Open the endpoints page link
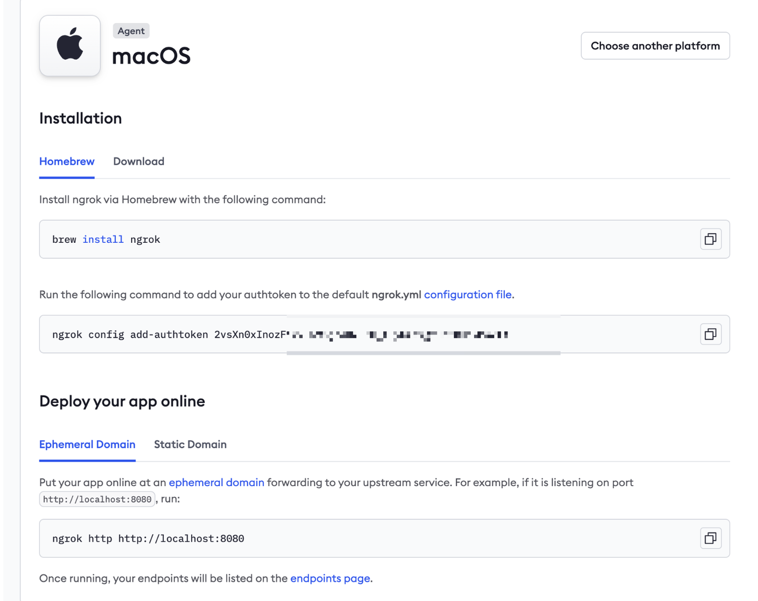The width and height of the screenshot is (758, 601). 330,578
